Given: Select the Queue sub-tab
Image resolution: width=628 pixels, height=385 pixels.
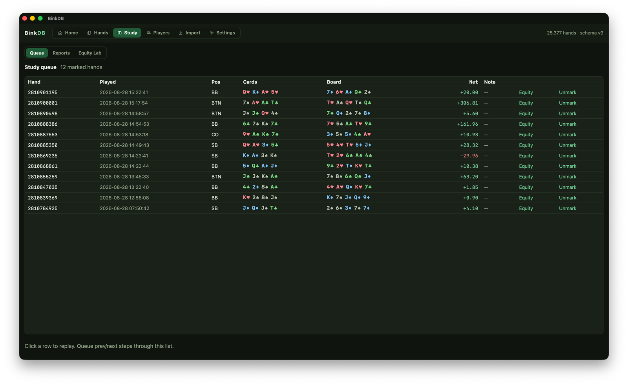Looking at the screenshot, I should pos(37,53).
